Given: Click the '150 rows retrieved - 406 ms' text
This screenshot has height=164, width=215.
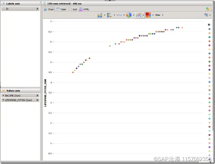Looking at the screenshot, I should coord(64,4).
